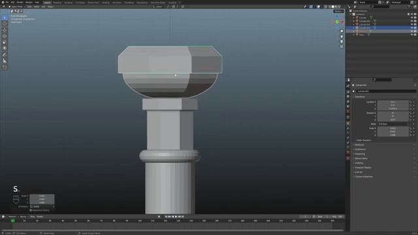Toggle lock on Location X
The height and width of the screenshot is (235, 418).
pos(411,102)
